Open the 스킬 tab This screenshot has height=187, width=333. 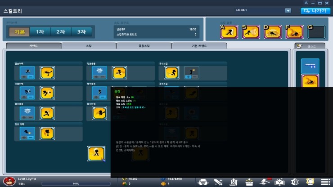click(89, 46)
